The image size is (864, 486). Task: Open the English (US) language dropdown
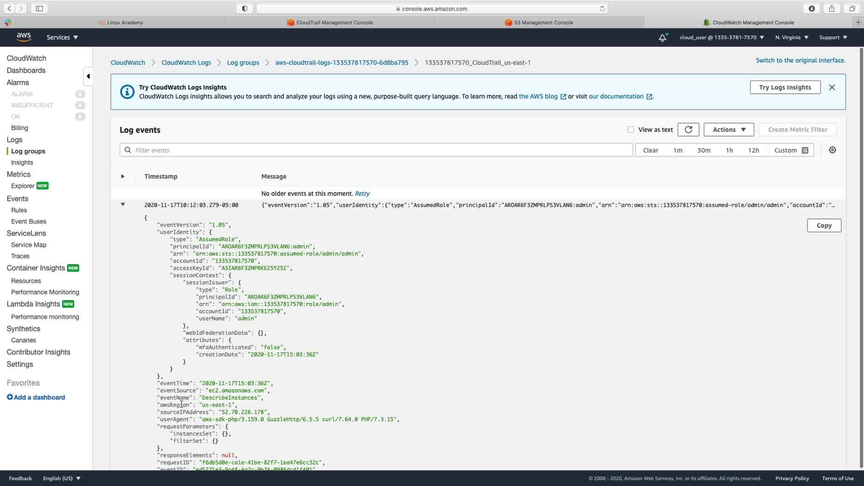62,478
